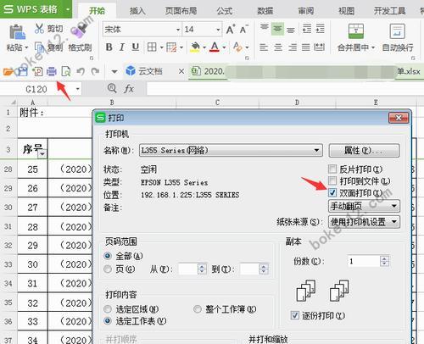Expand the Name Box G120 dropdown

pyautogui.click(x=78, y=89)
